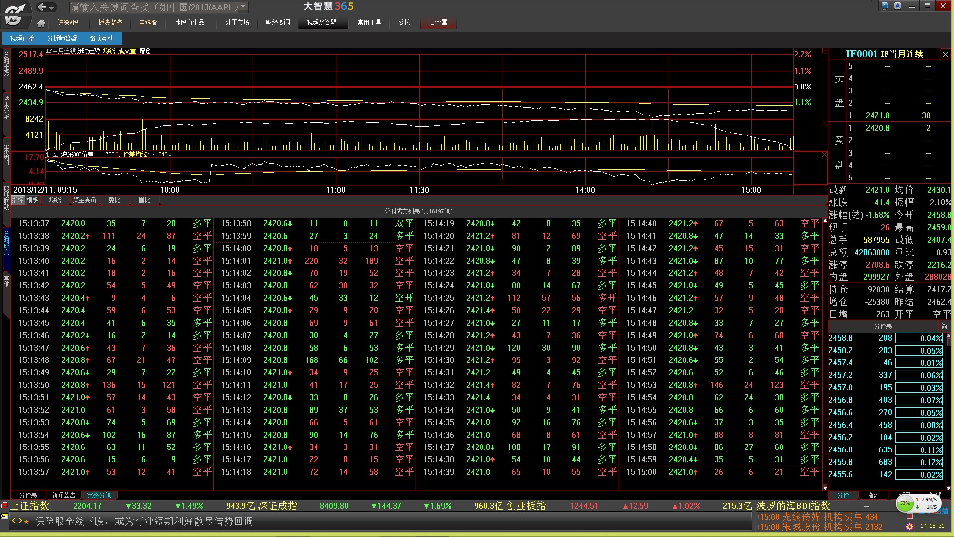Click the yellow gear settings icon
Viewport: 954px width, 537px height.
point(910,526)
